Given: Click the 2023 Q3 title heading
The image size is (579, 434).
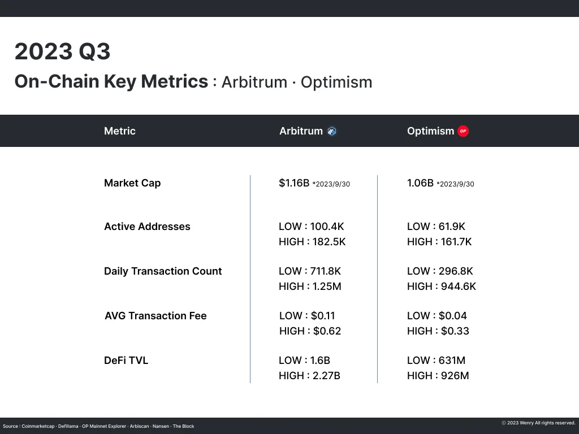Looking at the screenshot, I should (62, 52).
